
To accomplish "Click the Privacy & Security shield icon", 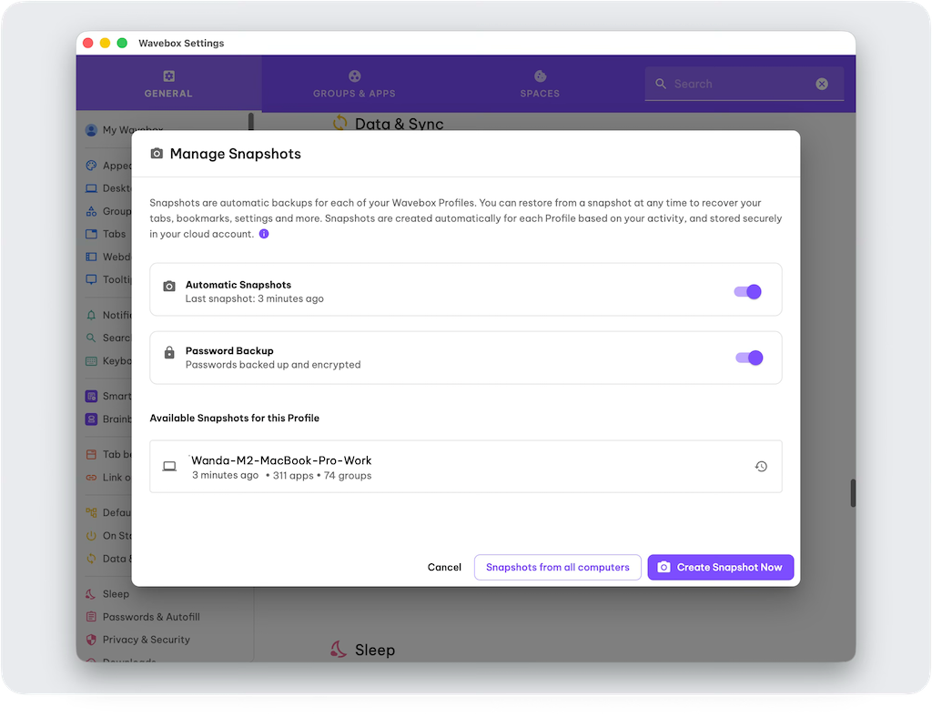I will coord(91,640).
